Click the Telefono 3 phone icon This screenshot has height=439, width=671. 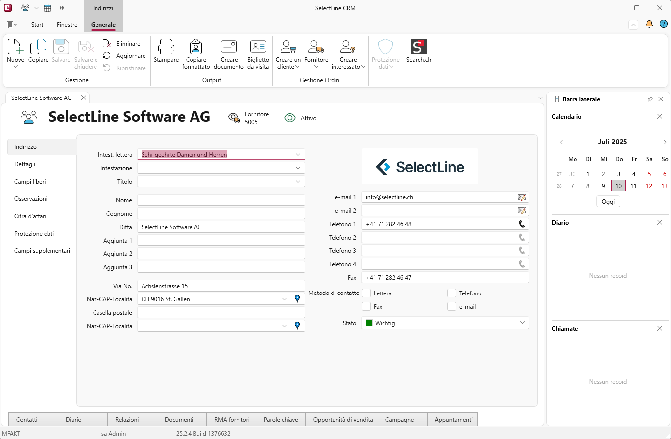pyautogui.click(x=522, y=250)
